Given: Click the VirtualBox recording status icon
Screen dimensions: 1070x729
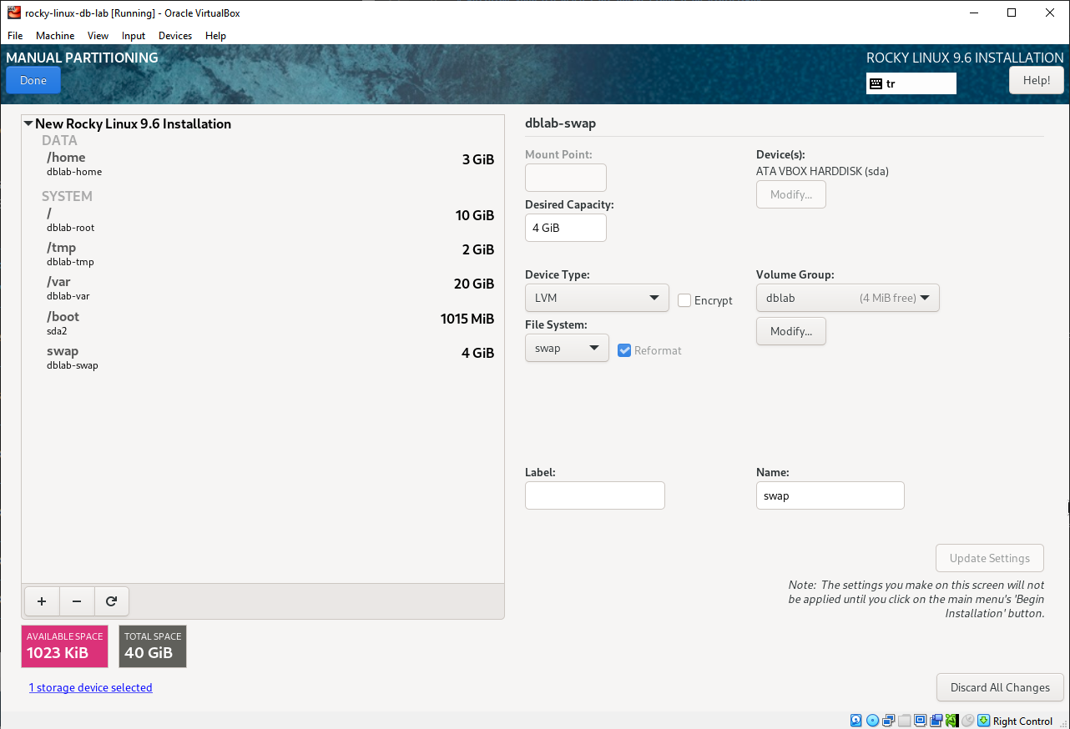Looking at the screenshot, I should [936, 721].
